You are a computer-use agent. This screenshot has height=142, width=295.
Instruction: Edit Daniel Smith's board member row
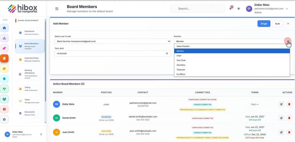(281, 118)
